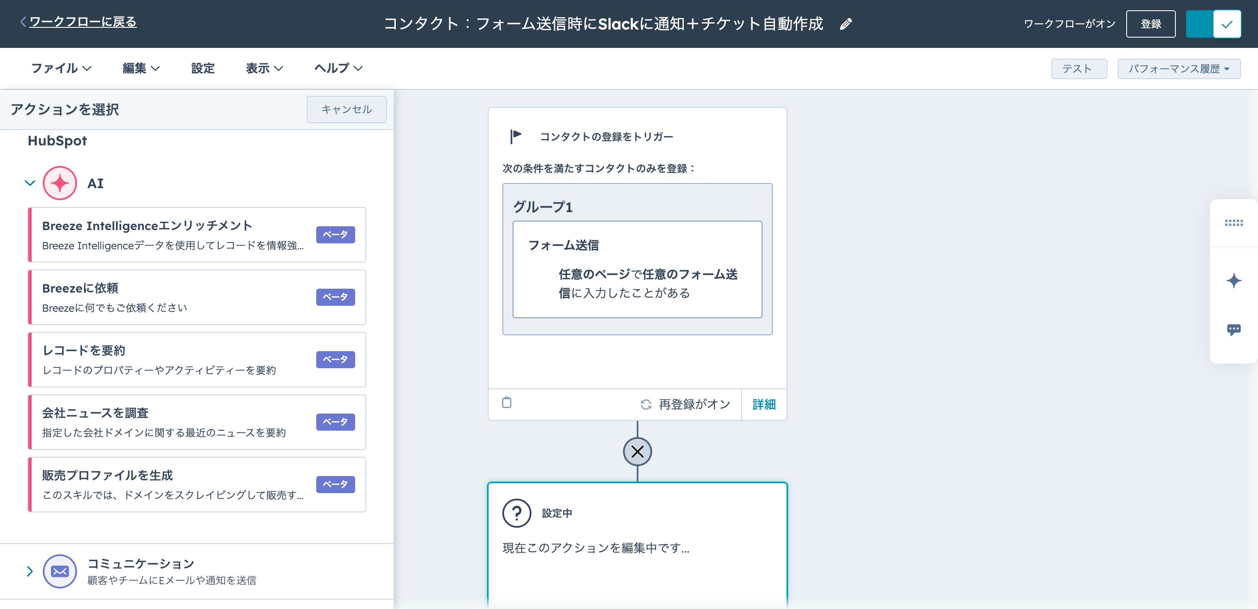Open comments with the chat bubble icon
Viewport: 1258px width, 609px height.
coord(1234,329)
